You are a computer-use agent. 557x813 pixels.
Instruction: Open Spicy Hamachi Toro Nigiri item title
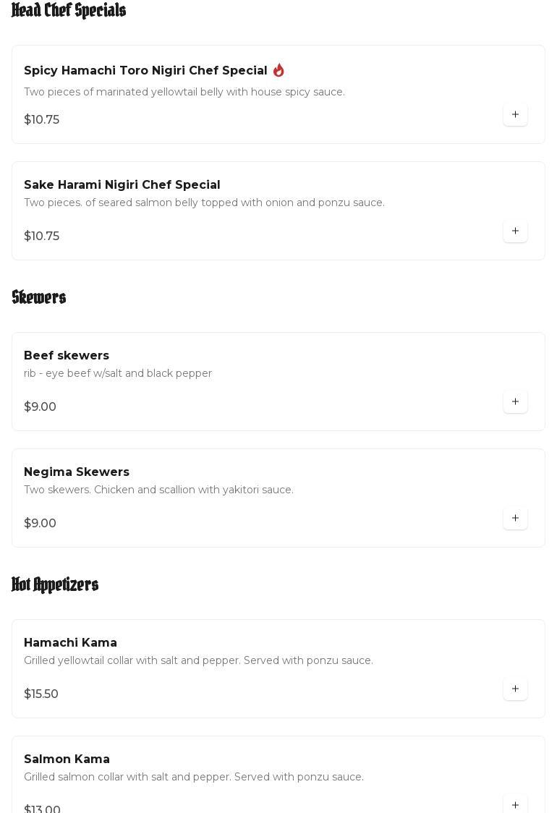(145, 70)
